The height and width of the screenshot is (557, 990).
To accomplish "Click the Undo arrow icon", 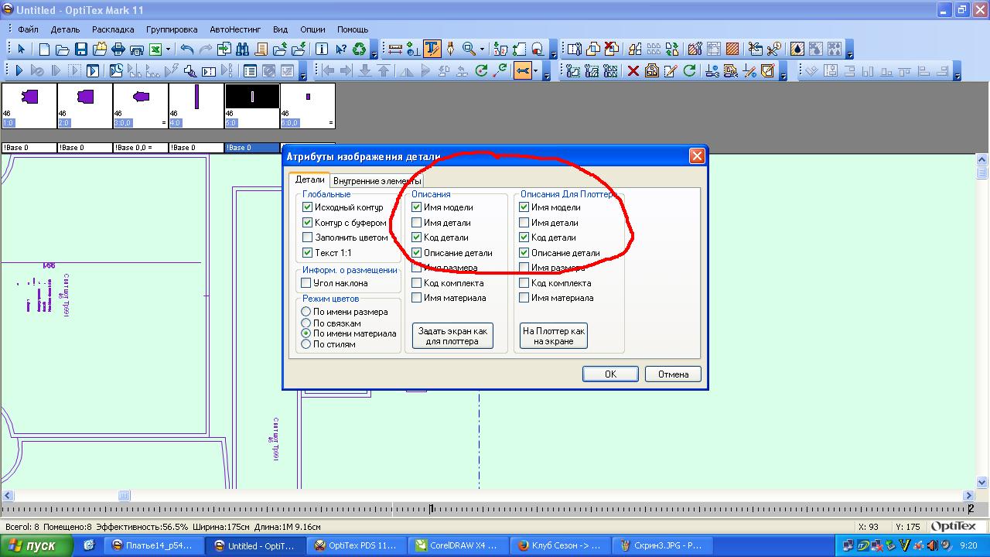I will (187, 50).
